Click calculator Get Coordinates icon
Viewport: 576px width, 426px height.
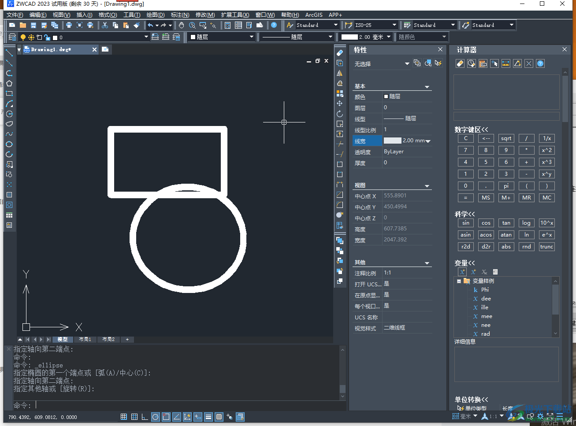[x=494, y=63]
